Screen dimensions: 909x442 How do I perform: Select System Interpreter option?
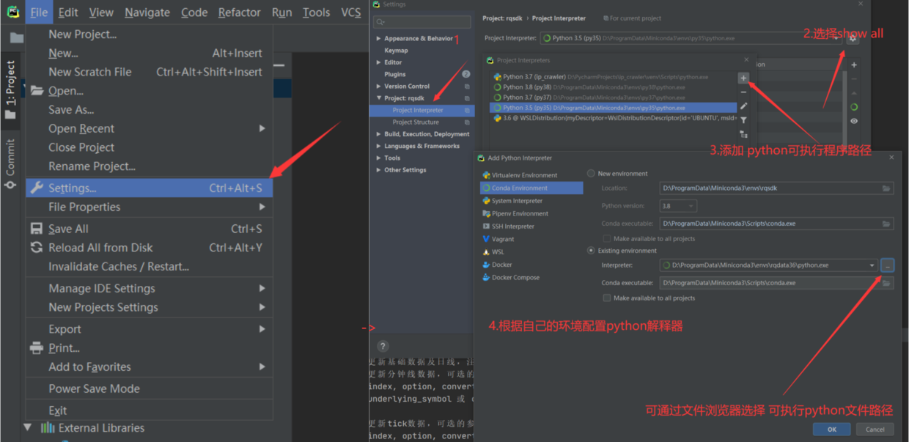(531, 201)
